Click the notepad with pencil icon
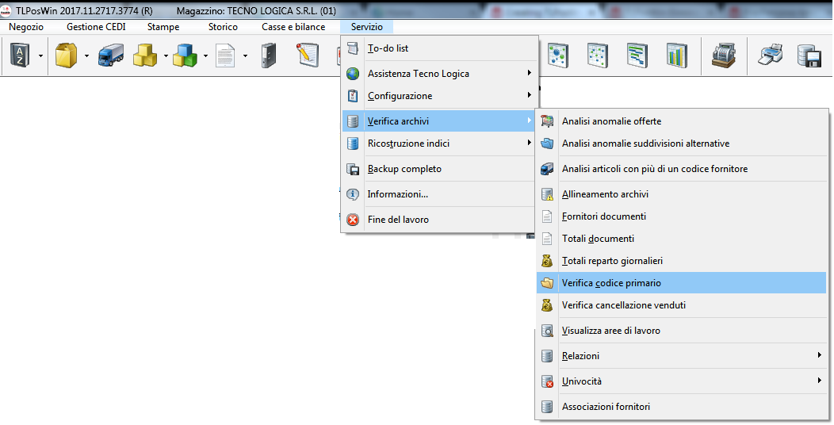 tap(307, 56)
